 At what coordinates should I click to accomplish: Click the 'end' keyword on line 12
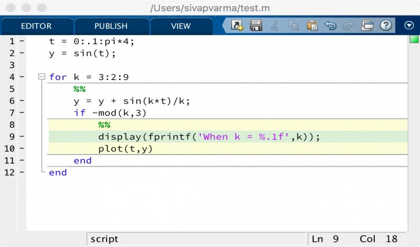pyautogui.click(x=58, y=172)
